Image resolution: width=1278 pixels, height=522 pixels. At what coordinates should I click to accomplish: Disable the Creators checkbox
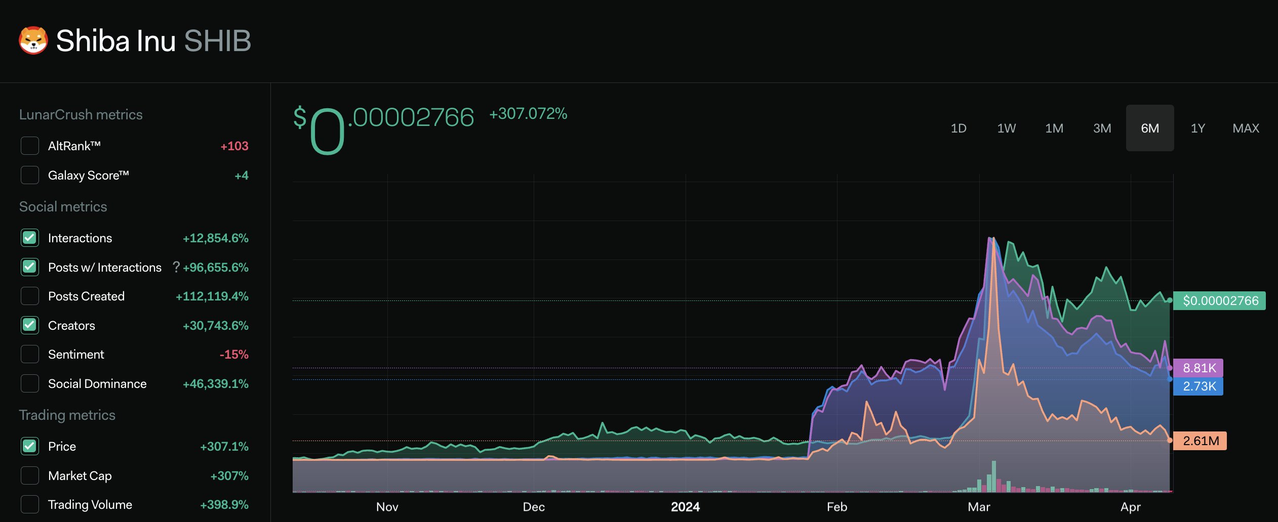(30, 325)
